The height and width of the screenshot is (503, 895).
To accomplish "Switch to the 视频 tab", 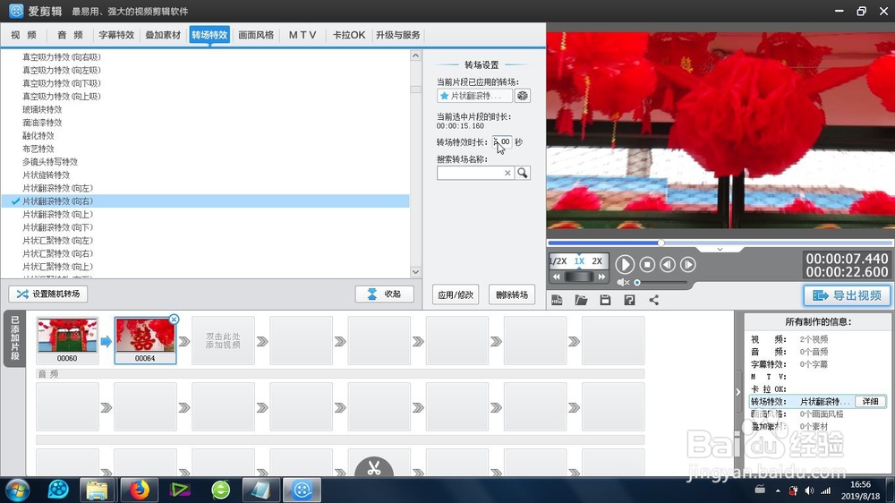I will [23, 35].
